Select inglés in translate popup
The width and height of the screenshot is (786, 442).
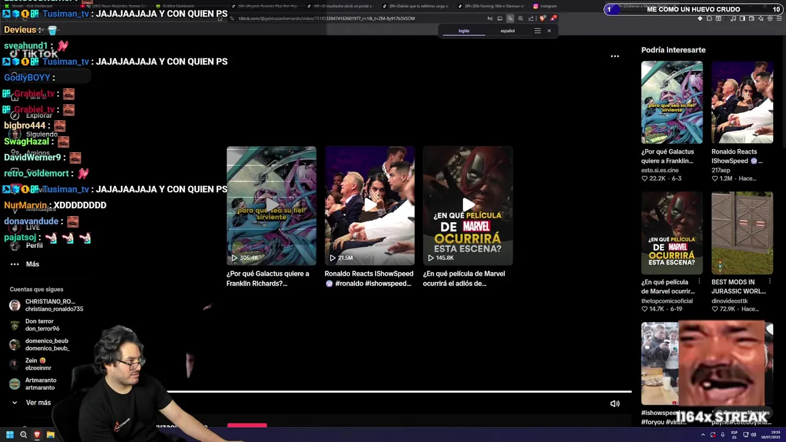(x=464, y=31)
